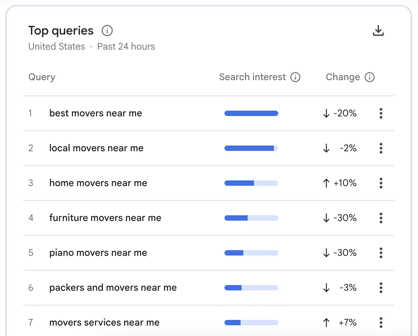Click the Change column header
This screenshot has width=418, height=336.
coord(343,77)
